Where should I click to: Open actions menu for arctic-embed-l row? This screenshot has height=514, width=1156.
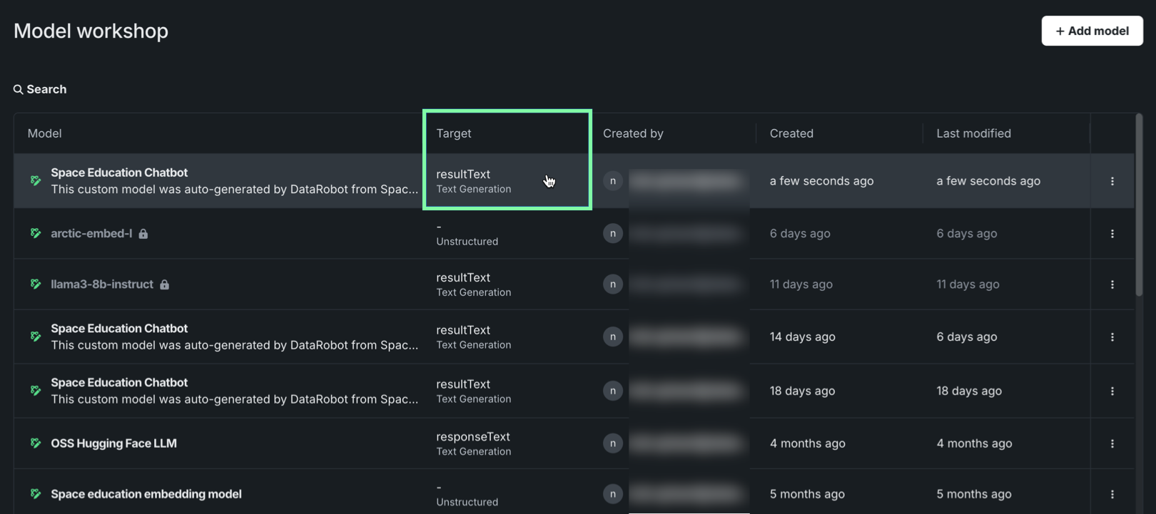pos(1112,234)
